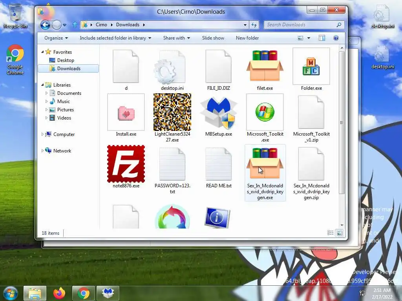This screenshot has height=301, width=402.
Task: Select desktop.ini in the Downloads folder
Action: pos(170,67)
